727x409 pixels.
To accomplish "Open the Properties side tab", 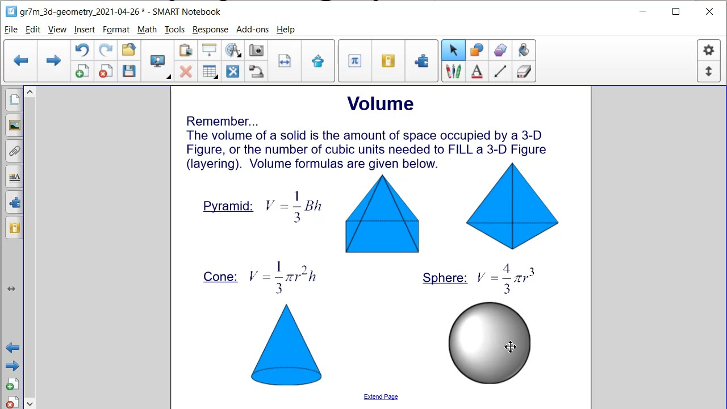I will pos(14,177).
